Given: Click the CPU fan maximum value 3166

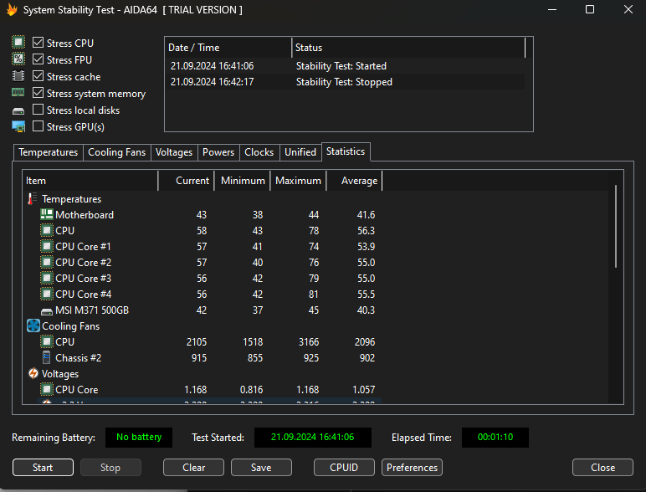Looking at the screenshot, I should (x=309, y=342).
